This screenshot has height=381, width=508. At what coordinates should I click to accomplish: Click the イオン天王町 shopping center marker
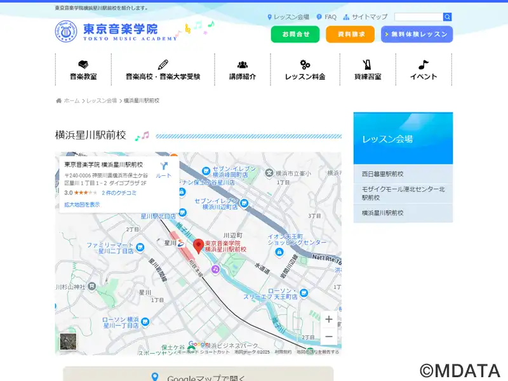pos(279,251)
